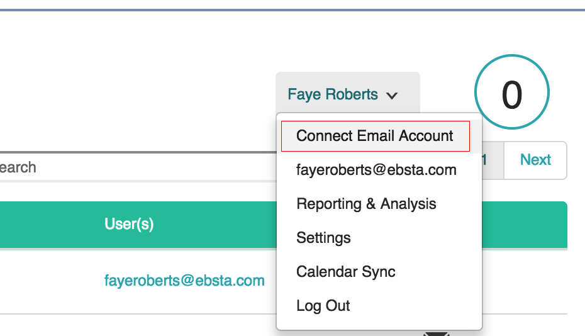Focus the Search input field
The image size is (585, 336).
pyautogui.click(x=126, y=167)
